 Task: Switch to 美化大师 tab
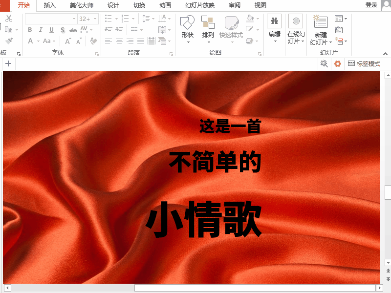[82, 5]
